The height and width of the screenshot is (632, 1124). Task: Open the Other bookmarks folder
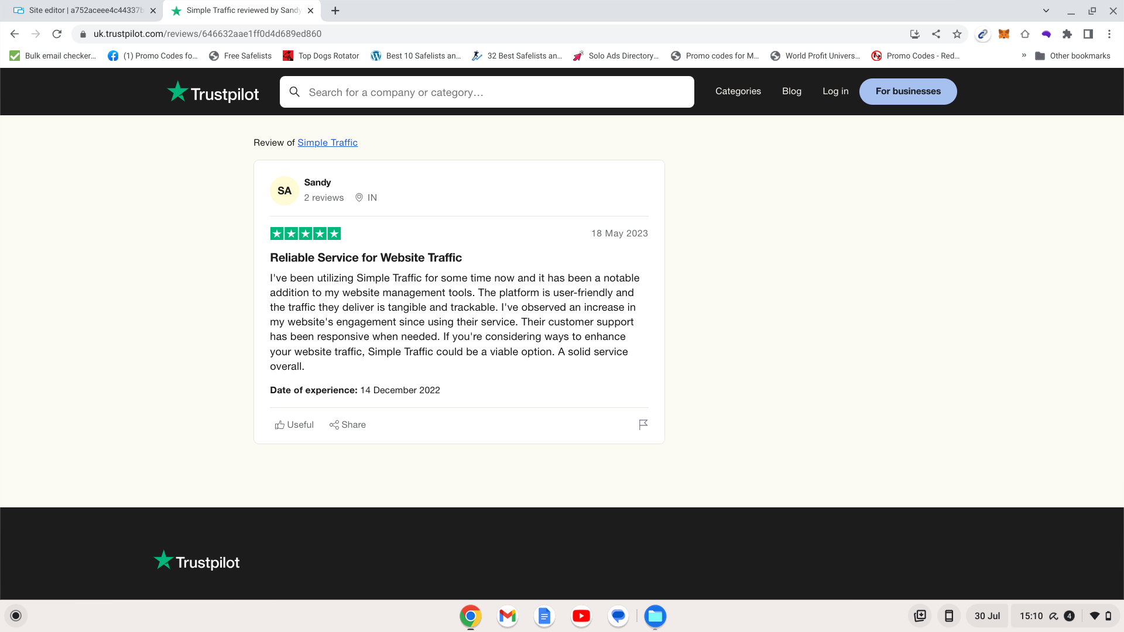pyautogui.click(x=1072, y=56)
